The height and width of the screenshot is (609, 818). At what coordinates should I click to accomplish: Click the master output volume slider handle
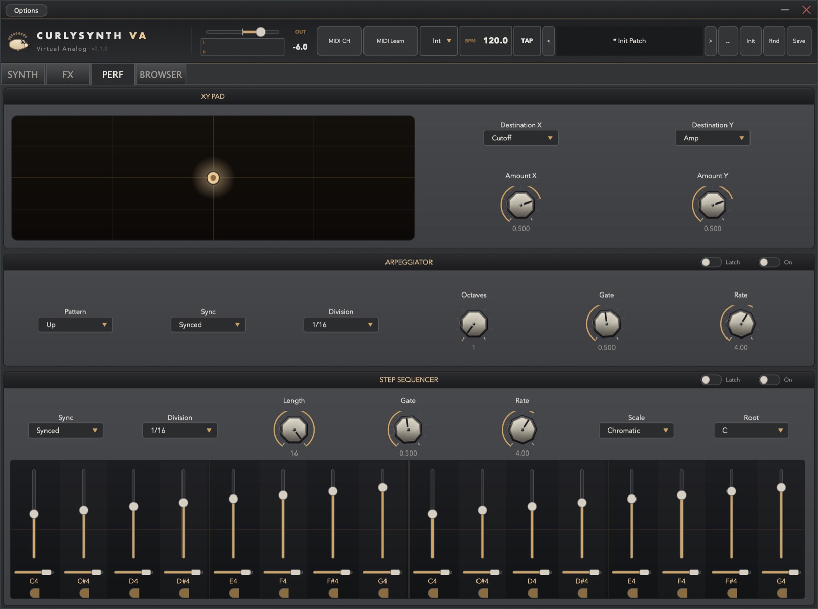point(261,32)
